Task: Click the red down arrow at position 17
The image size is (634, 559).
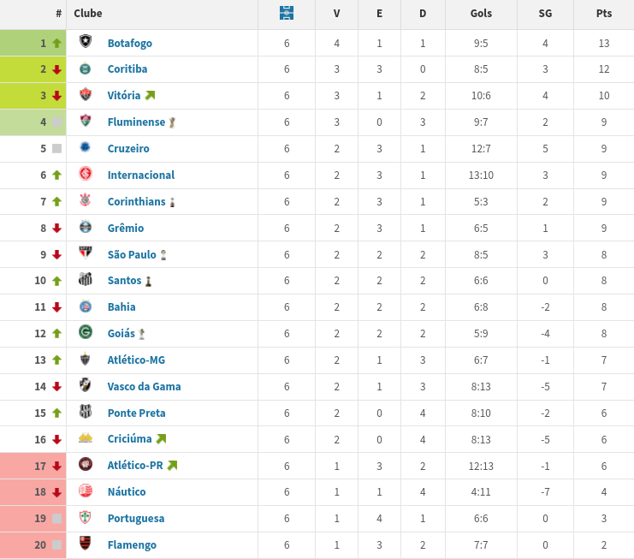Action: point(57,466)
